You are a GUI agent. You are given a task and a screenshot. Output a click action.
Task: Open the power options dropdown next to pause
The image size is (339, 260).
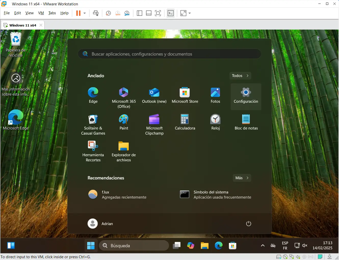click(x=85, y=13)
